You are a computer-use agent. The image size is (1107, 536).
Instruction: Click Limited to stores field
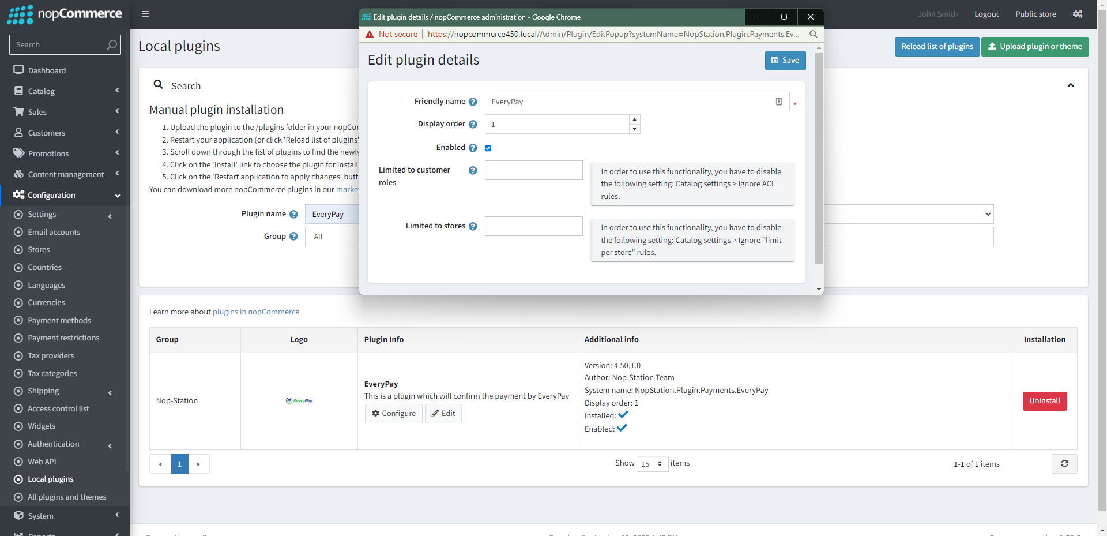pyautogui.click(x=534, y=226)
